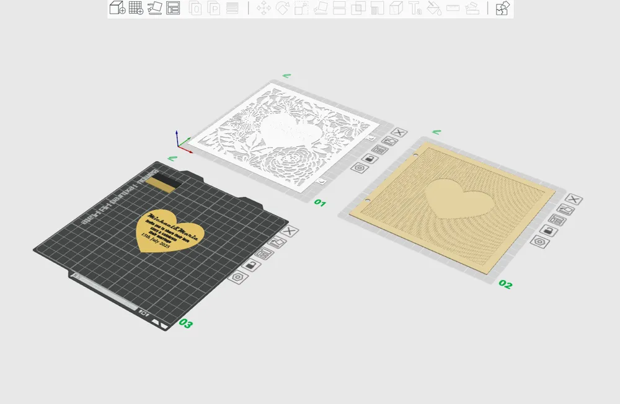
Task: Arrange objects on plate 02
Action: [x=557, y=219]
